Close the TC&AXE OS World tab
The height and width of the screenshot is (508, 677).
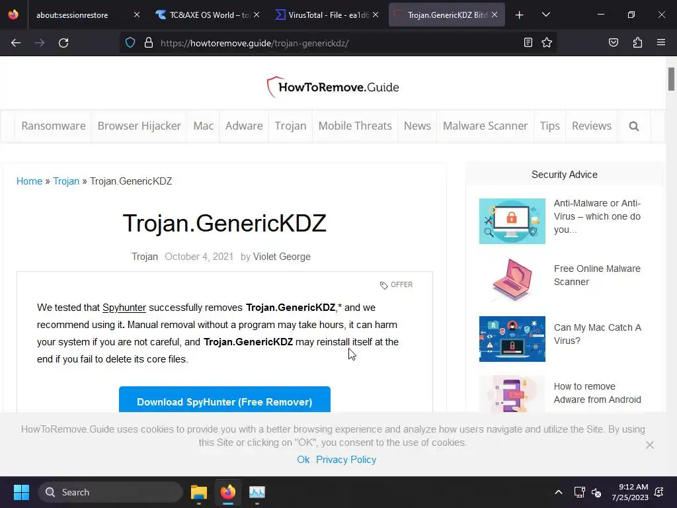(257, 15)
